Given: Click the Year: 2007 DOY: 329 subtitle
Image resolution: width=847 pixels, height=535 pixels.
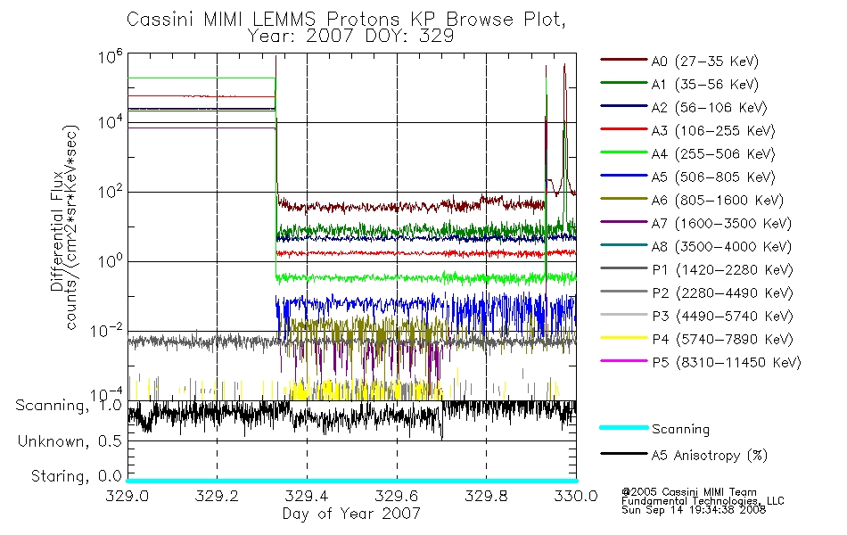Looking at the screenshot, I should [350, 37].
